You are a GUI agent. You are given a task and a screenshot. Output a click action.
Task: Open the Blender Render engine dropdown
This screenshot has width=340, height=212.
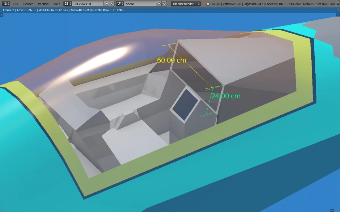(186, 4)
